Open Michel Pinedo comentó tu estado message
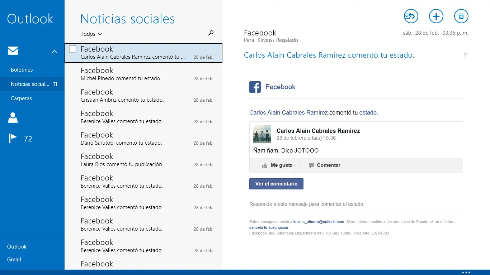Image resolution: width=490 pixels, height=275 pixels. (143, 74)
